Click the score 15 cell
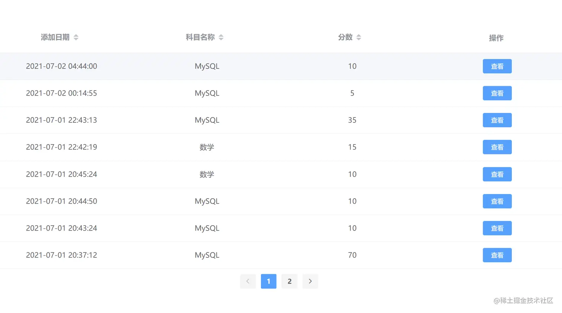This screenshot has height=313, width=562. [352, 147]
